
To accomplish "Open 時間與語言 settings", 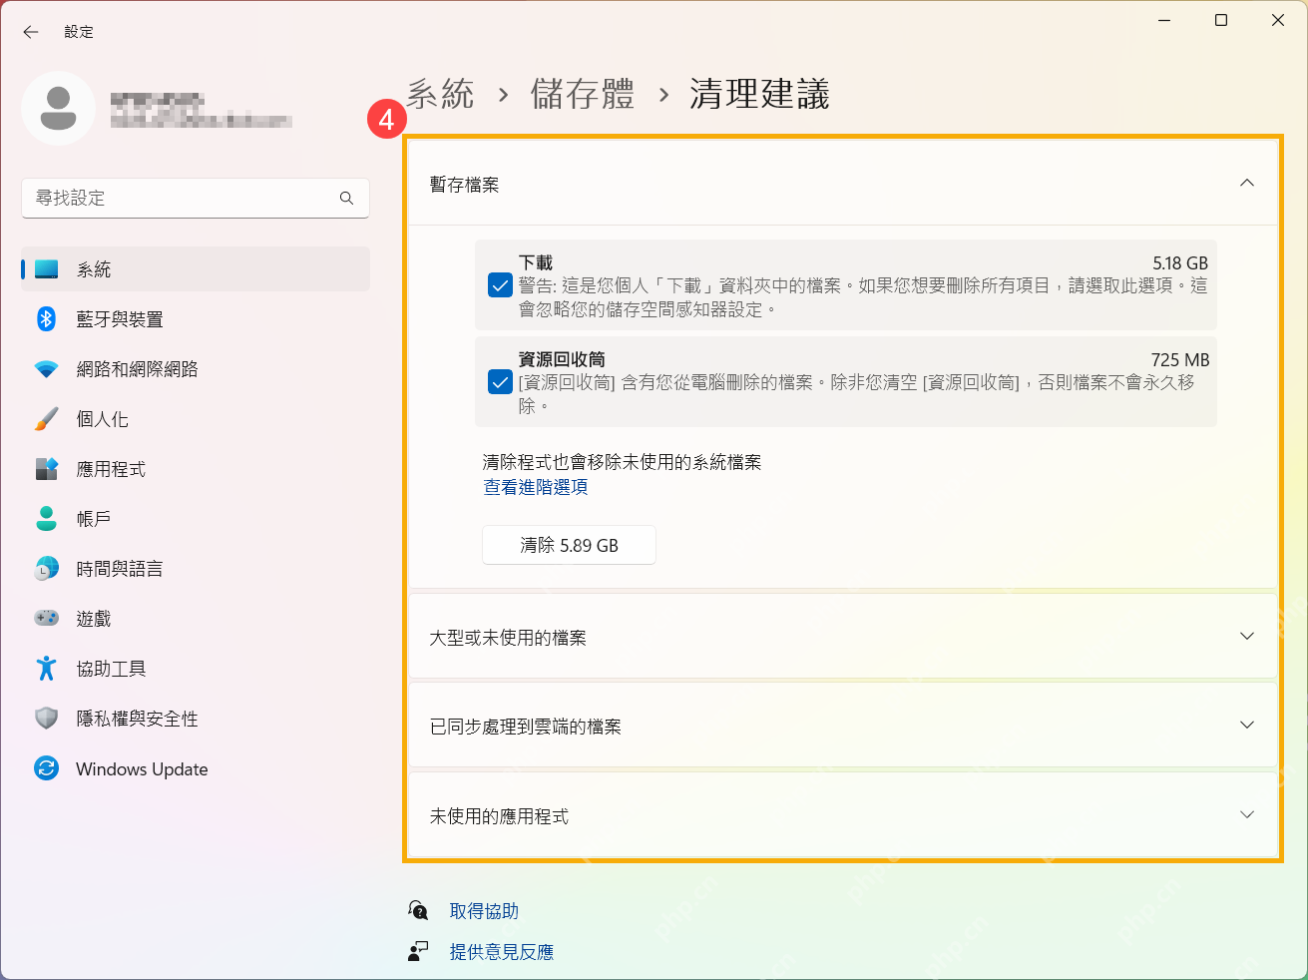I will [x=196, y=569].
